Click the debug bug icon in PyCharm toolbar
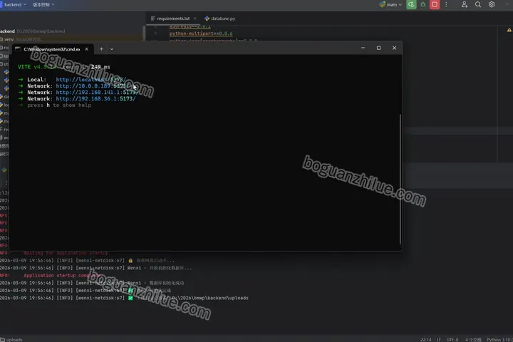This screenshot has width=513, height=342. coord(423,4)
